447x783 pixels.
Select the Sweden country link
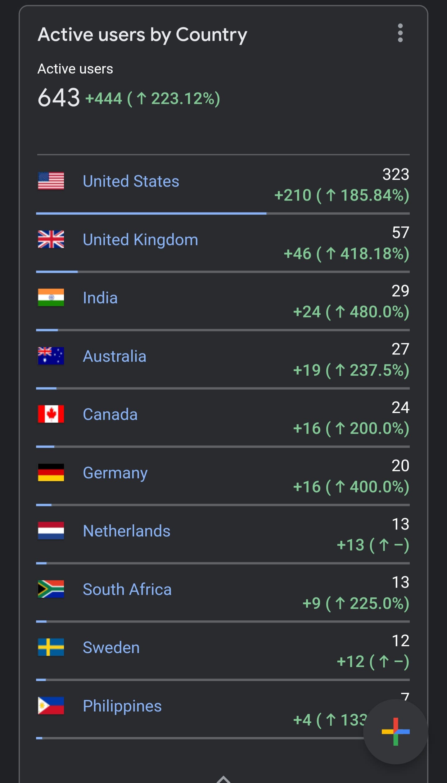pos(111,647)
